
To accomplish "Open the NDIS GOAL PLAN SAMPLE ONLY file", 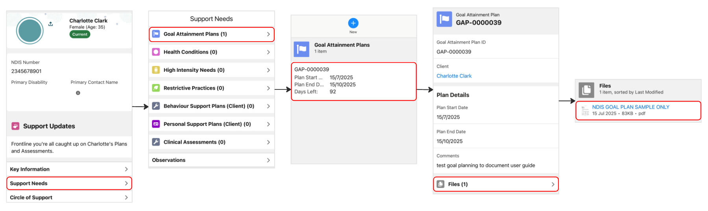I will point(630,107).
